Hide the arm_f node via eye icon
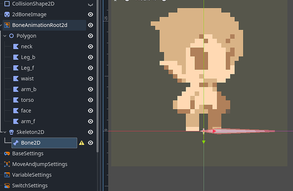 pos(90,122)
